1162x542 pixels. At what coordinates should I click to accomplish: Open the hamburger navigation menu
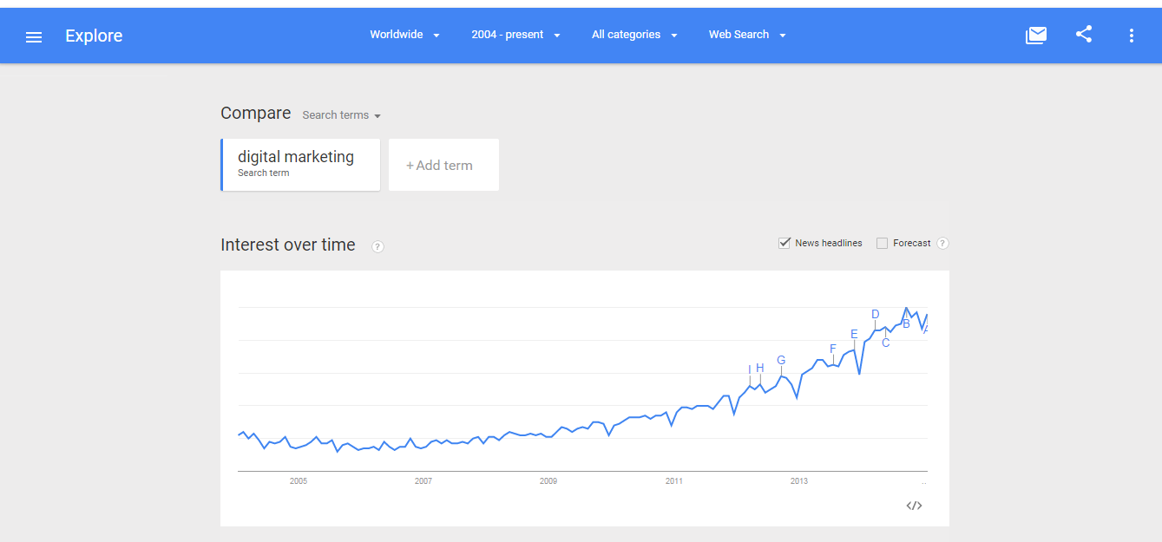coord(34,36)
